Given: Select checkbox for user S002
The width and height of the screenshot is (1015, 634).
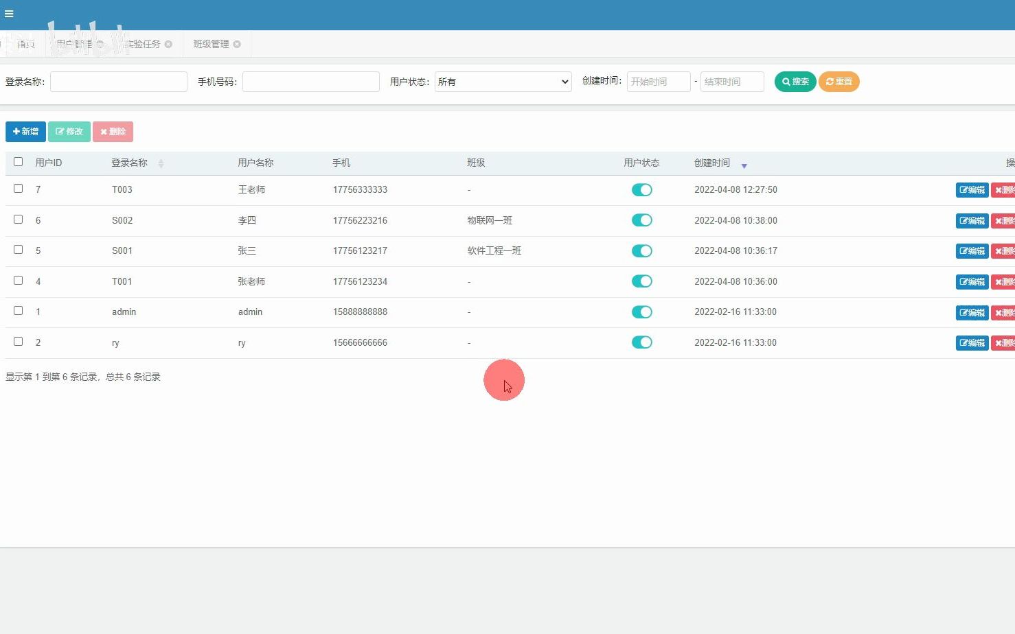Looking at the screenshot, I should (x=19, y=220).
